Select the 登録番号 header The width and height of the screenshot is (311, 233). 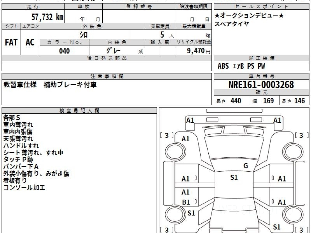139,7
